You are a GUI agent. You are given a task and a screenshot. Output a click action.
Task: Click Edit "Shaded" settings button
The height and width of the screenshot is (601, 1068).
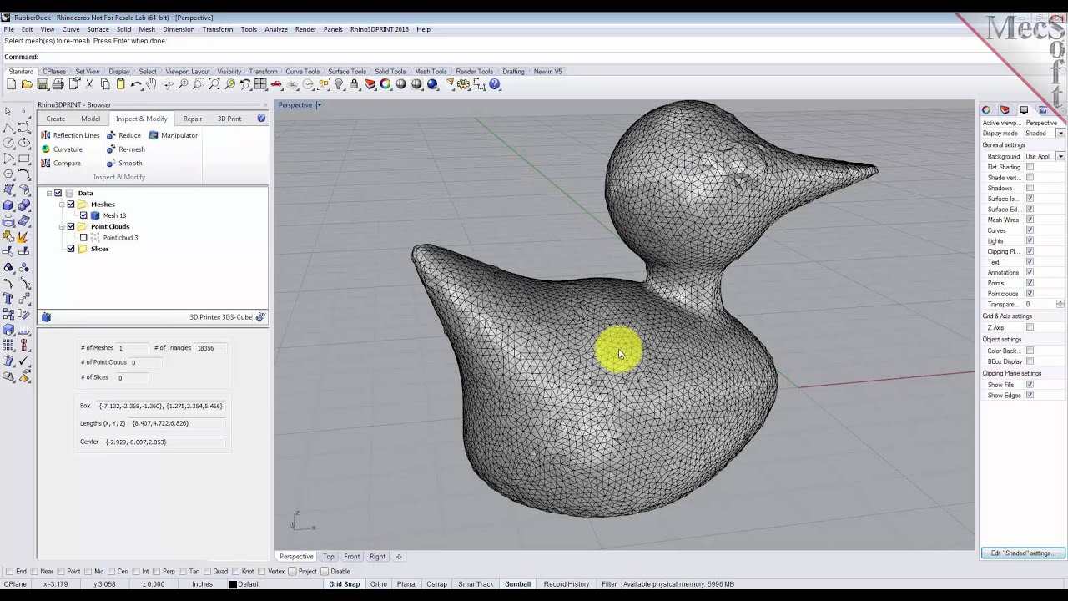(1021, 553)
